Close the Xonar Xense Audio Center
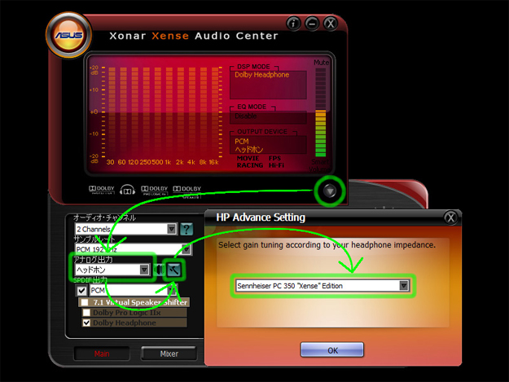Viewport: 509px width, 382px height. (x=331, y=24)
